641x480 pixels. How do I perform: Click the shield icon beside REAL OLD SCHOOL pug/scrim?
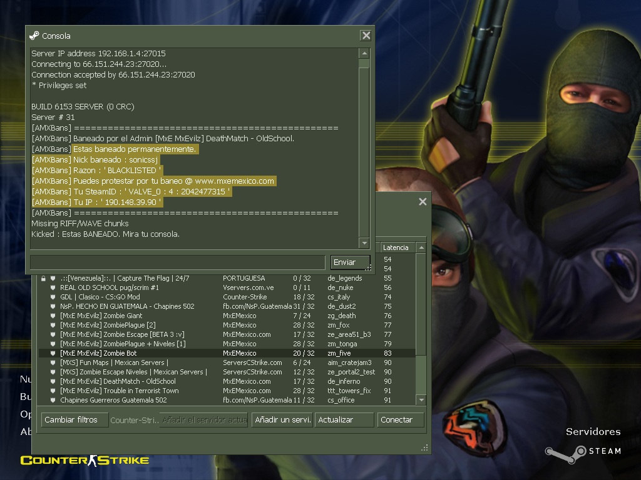click(53, 287)
